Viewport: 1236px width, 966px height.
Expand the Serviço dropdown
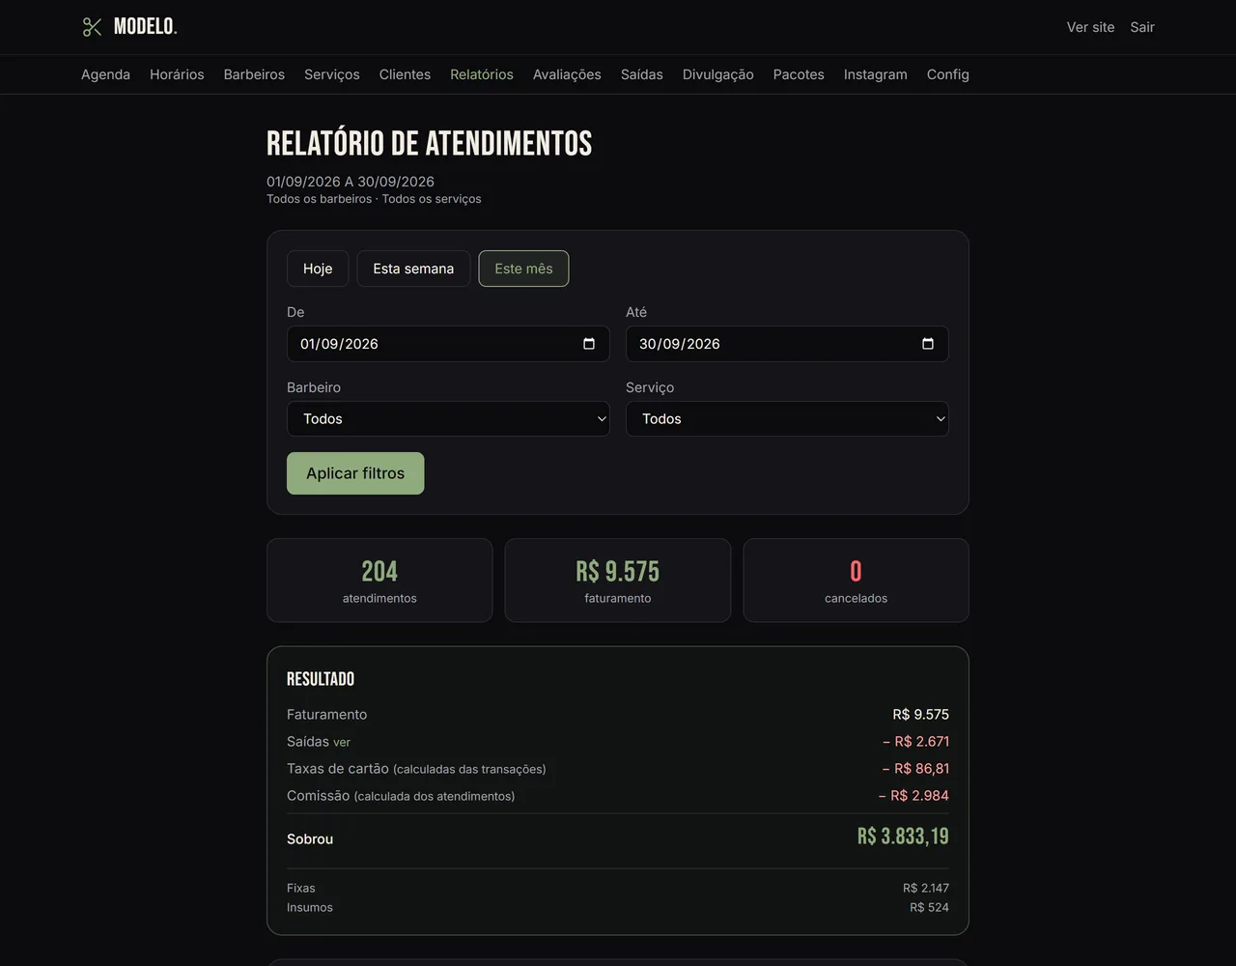coord(787,419)
